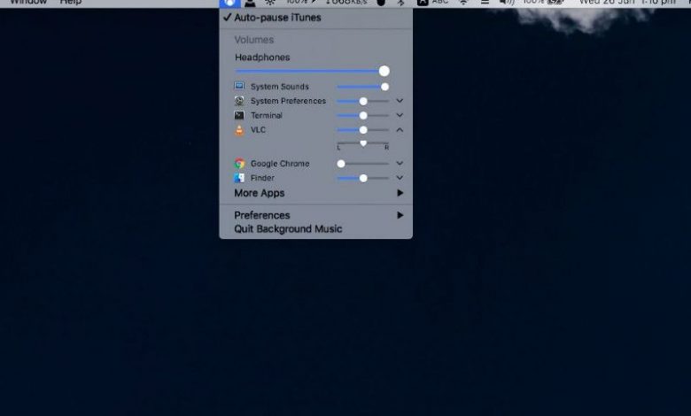Click the Bluetooth menu bar icon
The width and height of the screenshot is (691, 416).
[400, 3]
